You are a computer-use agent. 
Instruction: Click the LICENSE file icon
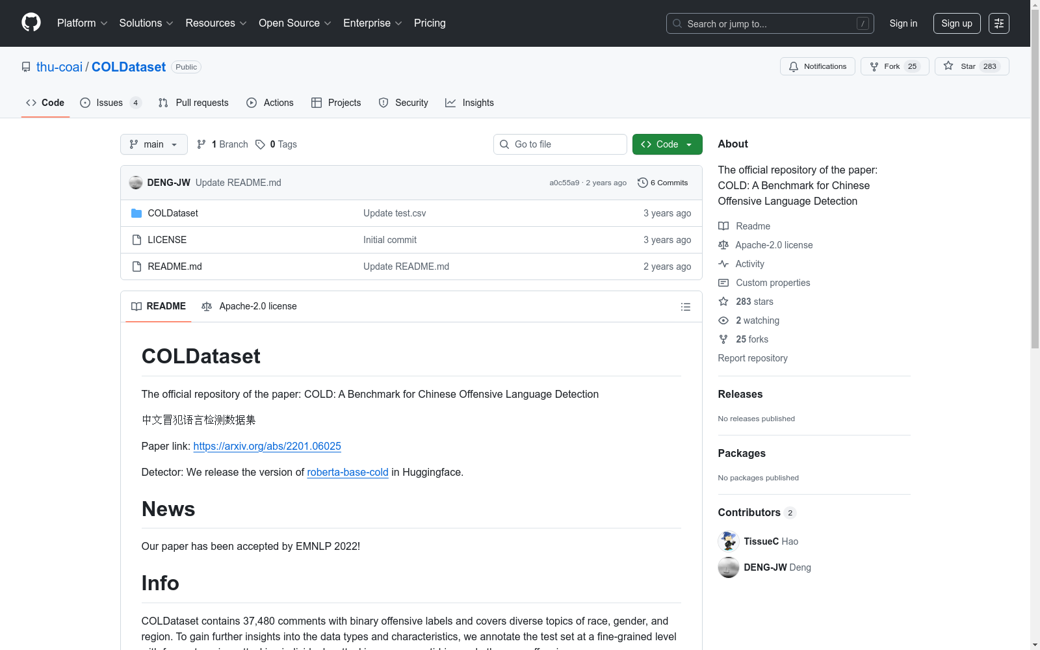point(136,240)
